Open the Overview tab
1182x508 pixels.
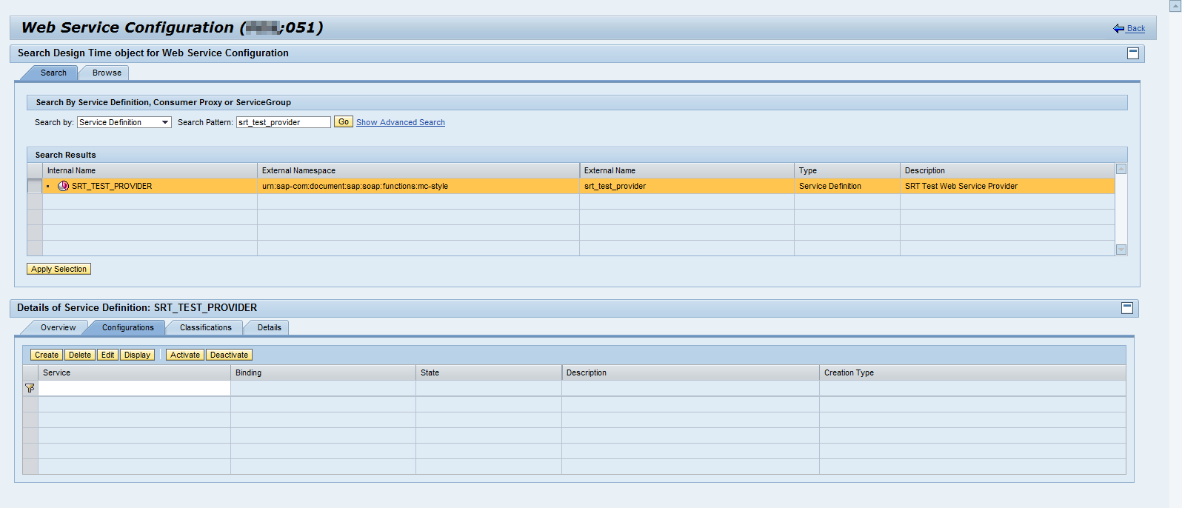click(x=58, y=327)
